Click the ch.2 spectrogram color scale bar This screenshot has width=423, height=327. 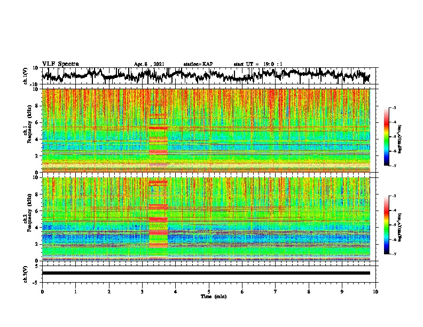tap(386, 225)
